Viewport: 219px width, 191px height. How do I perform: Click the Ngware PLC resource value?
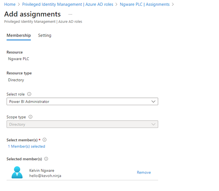coord(19,59)
